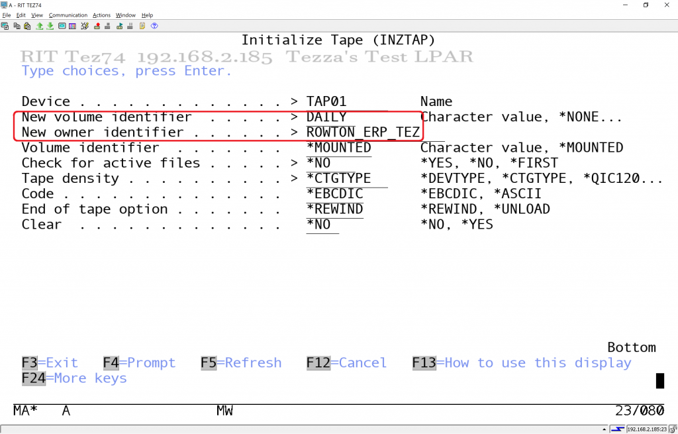Click the security lock icon in status bar

pos(672,429)
